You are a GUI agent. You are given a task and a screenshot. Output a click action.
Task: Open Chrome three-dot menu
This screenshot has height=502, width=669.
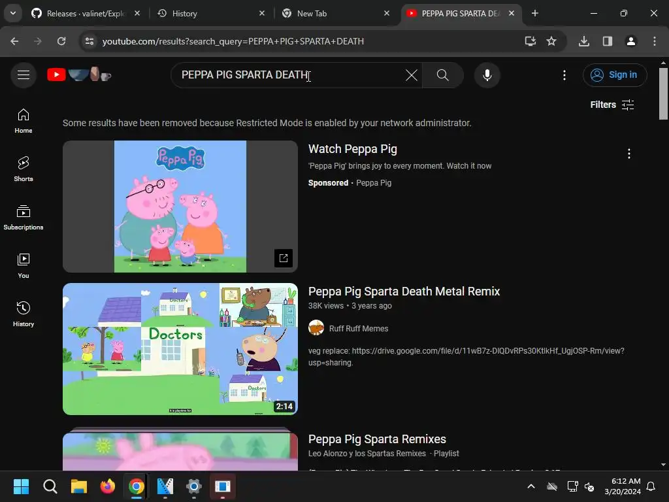tap(655, 41)
